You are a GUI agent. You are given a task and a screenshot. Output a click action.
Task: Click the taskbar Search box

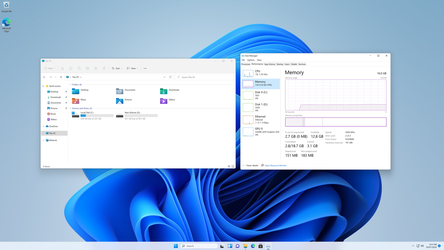point(199,246)
